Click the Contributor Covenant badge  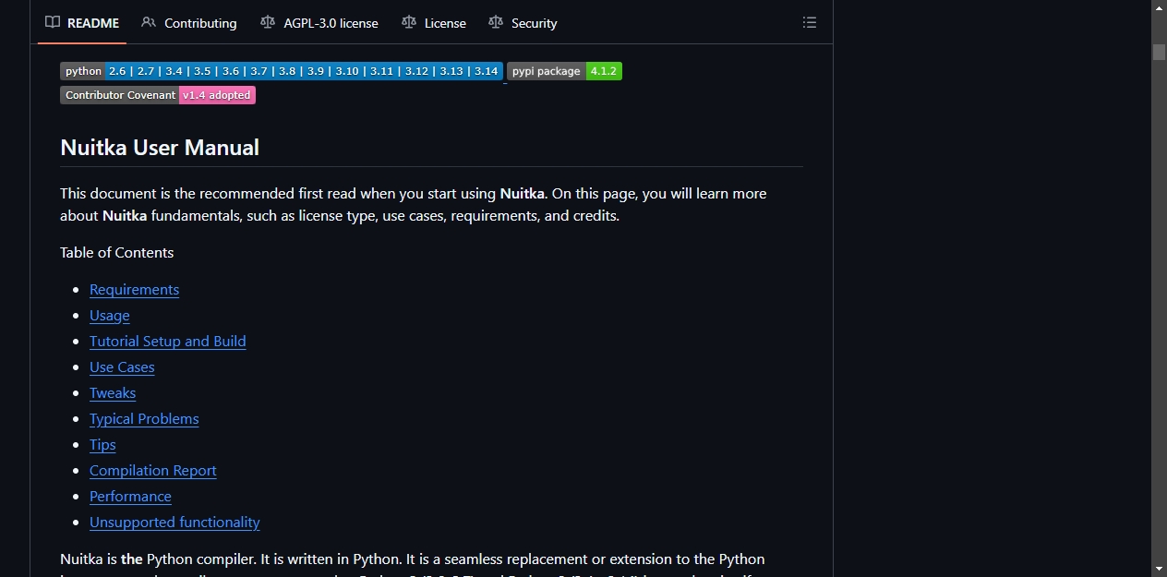pyautogui.click(x=158, y=95)
